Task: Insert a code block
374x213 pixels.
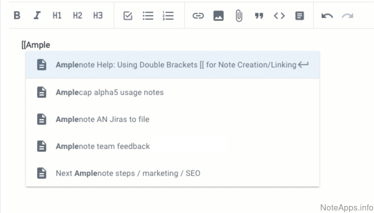Action: click(279, 16)
